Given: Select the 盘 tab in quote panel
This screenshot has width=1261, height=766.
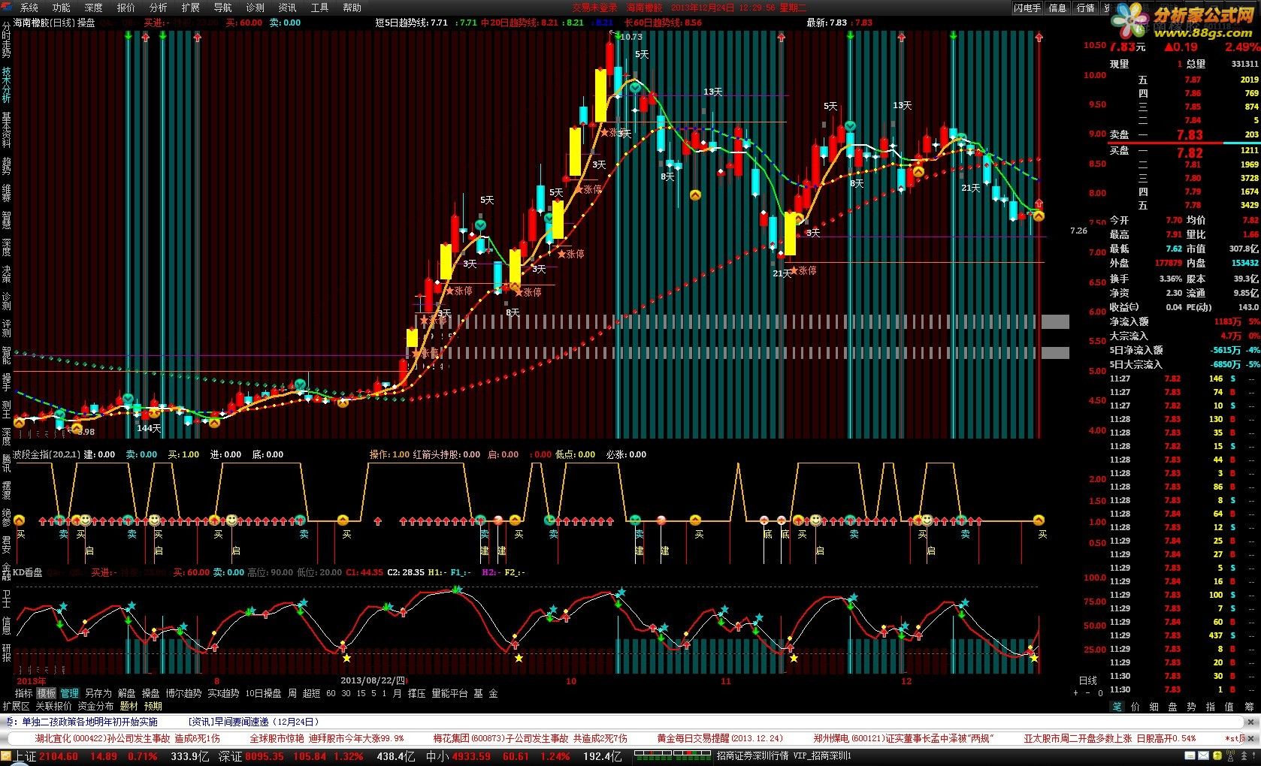Looking at the screenshot, I should click(1172, 706).
